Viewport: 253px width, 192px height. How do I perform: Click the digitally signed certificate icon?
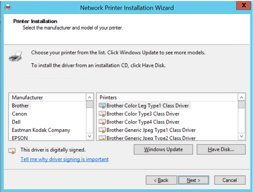pyautogui.click(x=12, y=150)
